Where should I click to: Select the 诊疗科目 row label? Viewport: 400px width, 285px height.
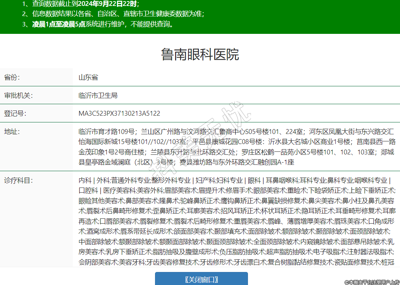point(19,180)
